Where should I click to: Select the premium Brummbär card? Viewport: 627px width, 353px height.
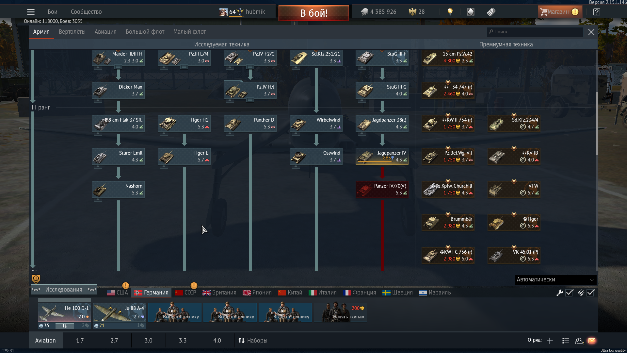coord(448,223)
